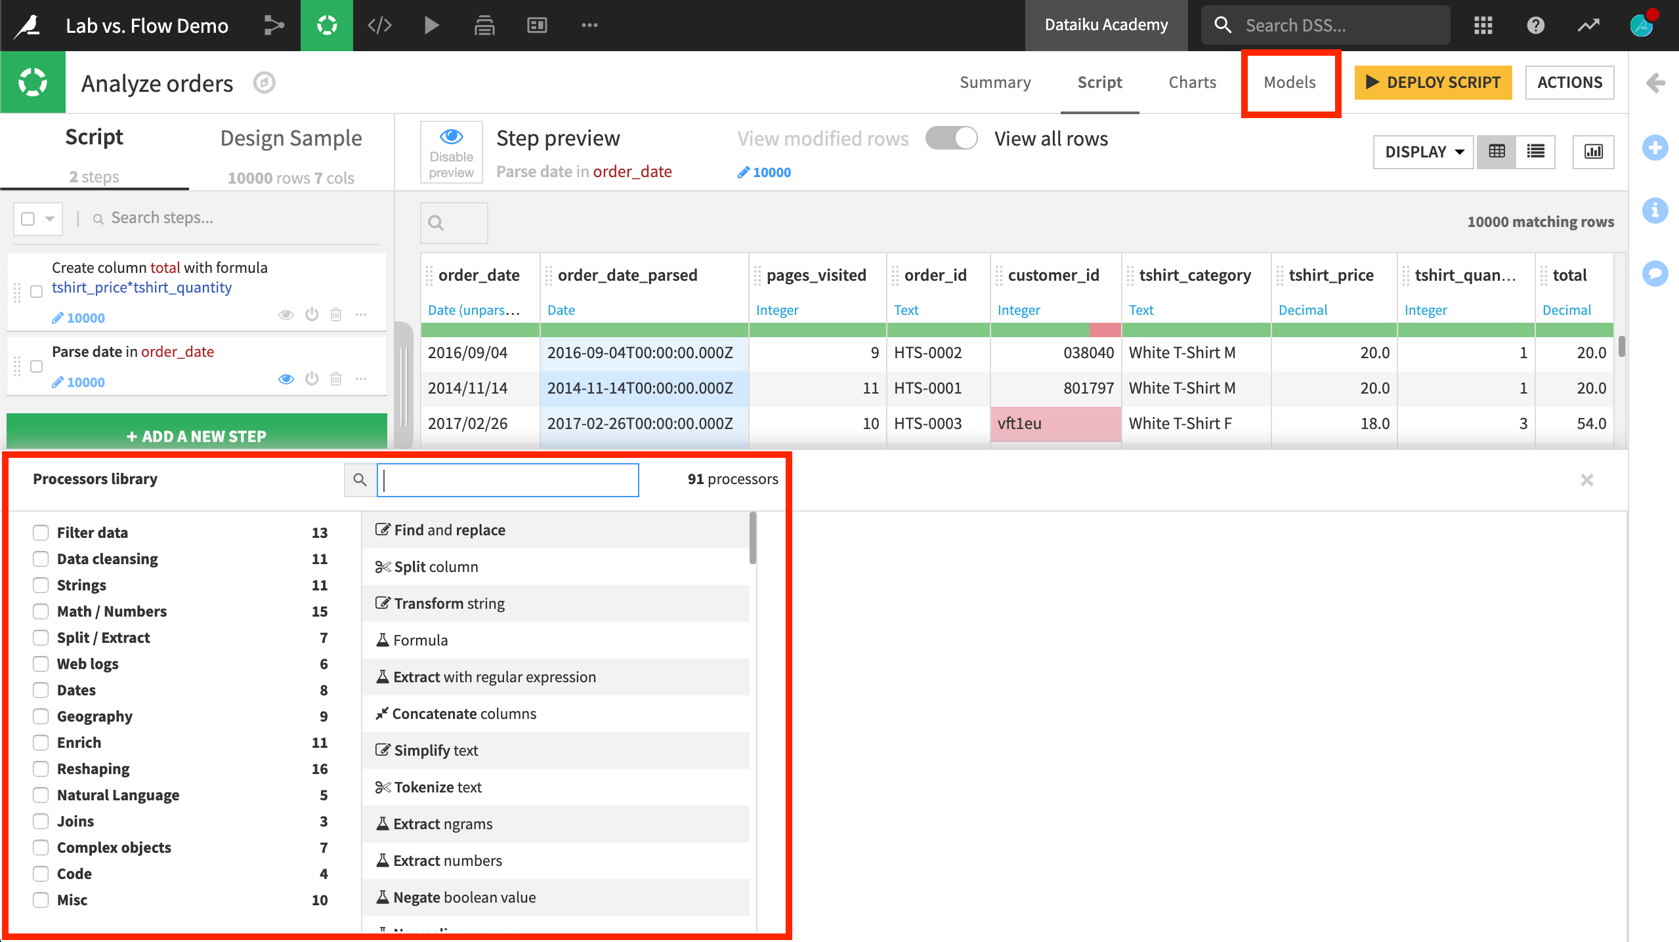Toggle the preview eye Disable preview
Viewport: 1679px width, 942px height.
tap(451, 151)
